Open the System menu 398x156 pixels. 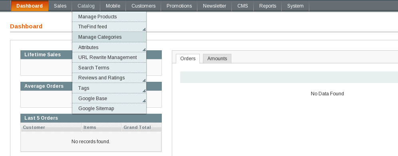(295, 6)
